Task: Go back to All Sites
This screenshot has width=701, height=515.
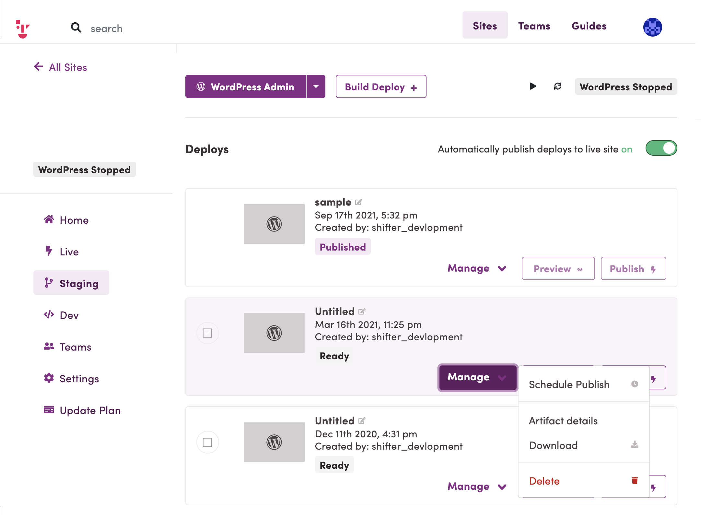Action: pos(61,67)
